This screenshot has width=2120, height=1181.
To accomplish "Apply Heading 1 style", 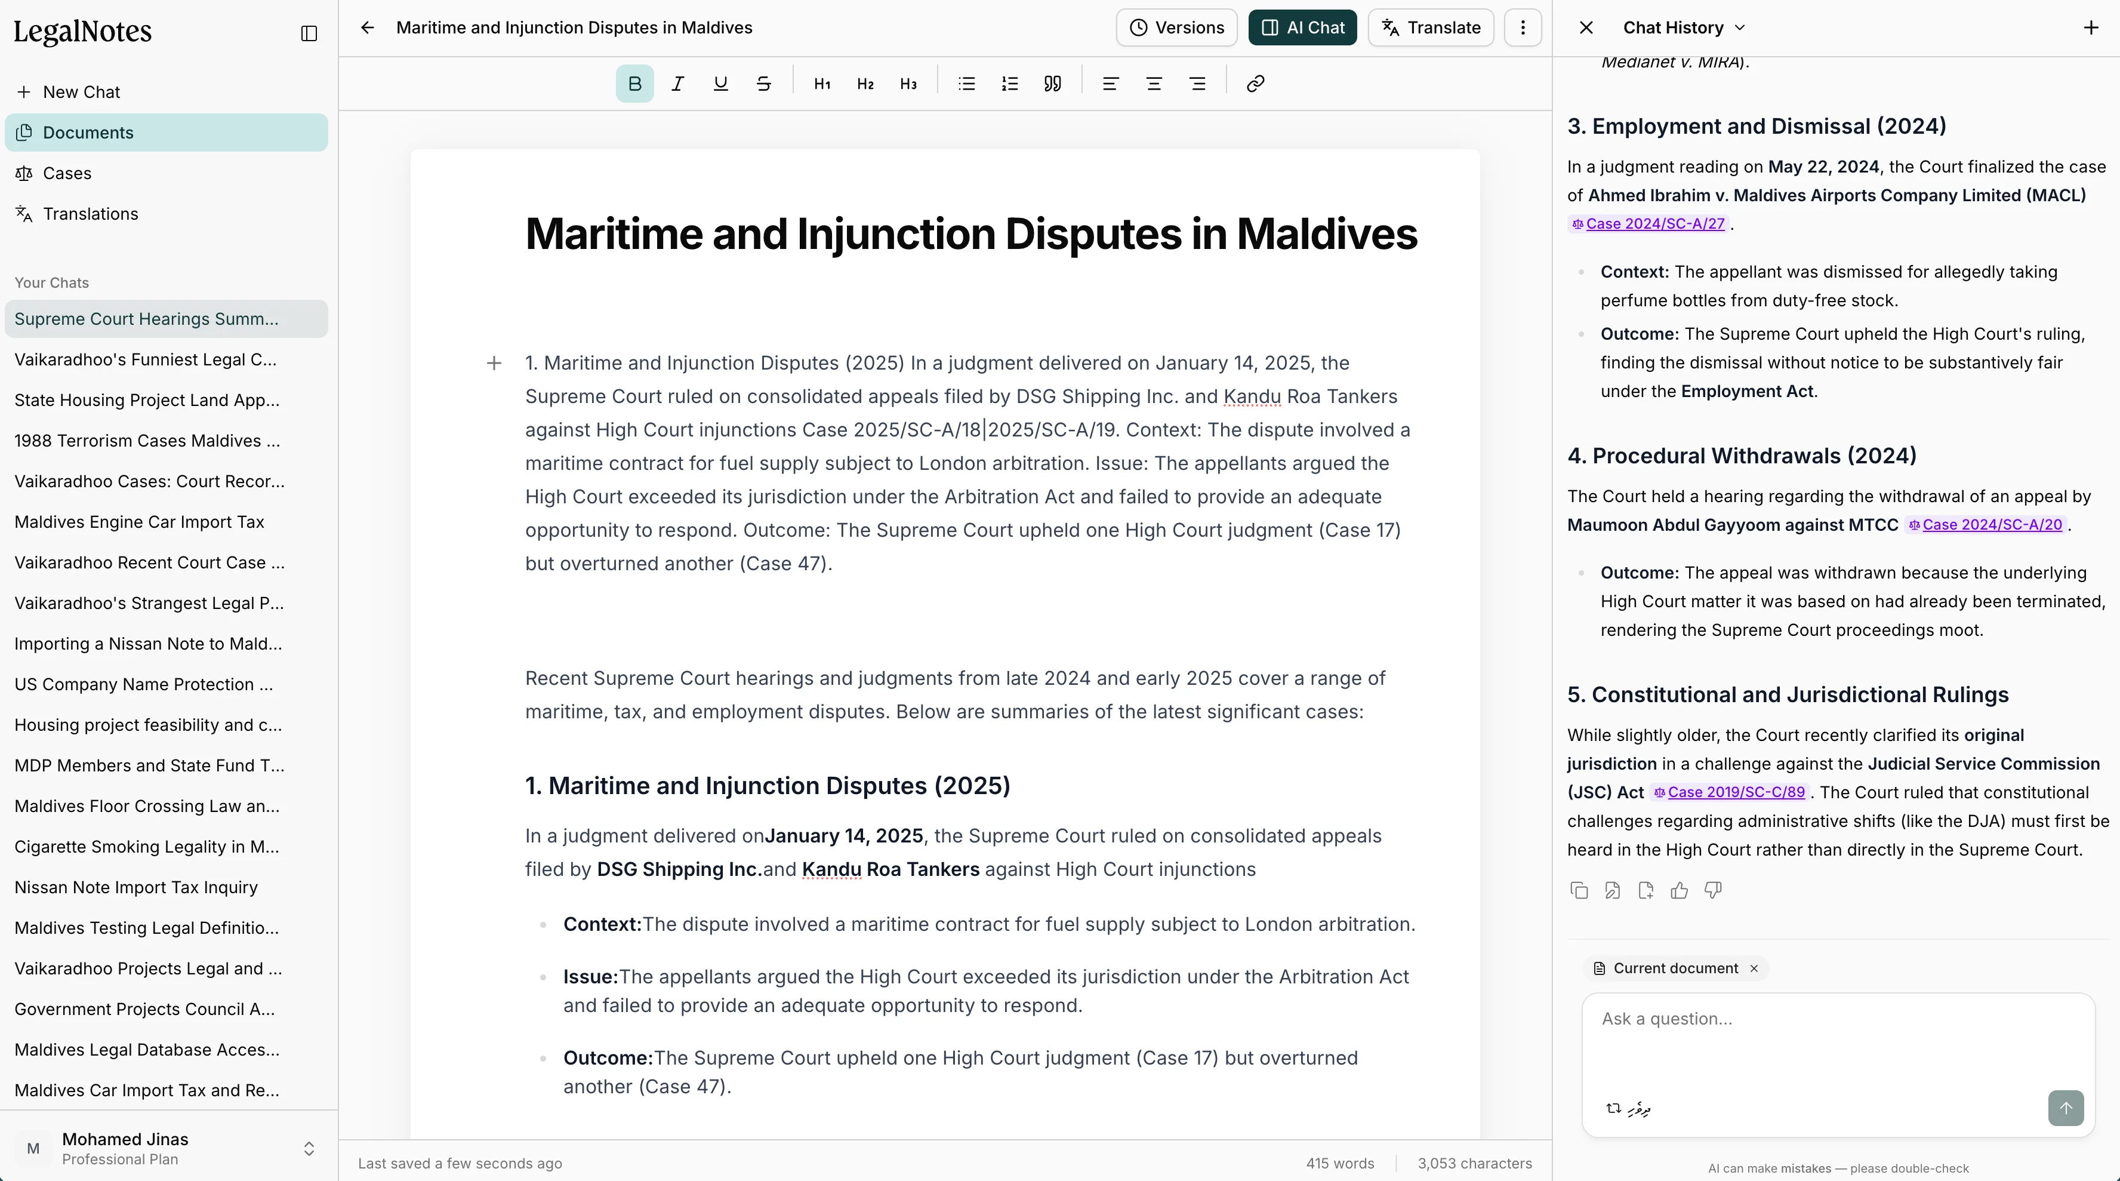I will tap(822, 83).
